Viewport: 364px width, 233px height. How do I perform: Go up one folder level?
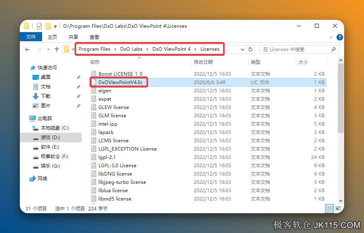point(57,50)
